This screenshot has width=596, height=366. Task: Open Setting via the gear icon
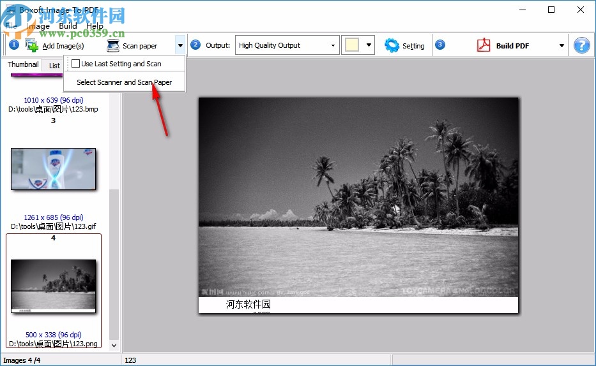pyautogui.click(x=392, y=45)
